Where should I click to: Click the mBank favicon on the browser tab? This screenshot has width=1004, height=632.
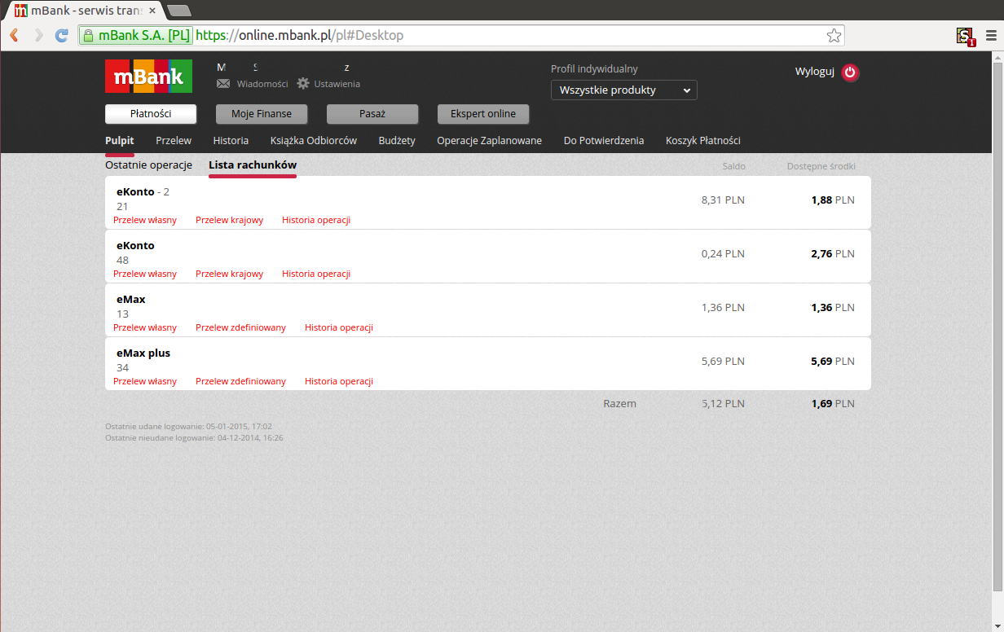click(20, 11)
